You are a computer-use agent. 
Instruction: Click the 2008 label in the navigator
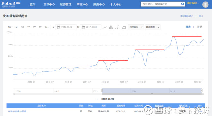18,91
